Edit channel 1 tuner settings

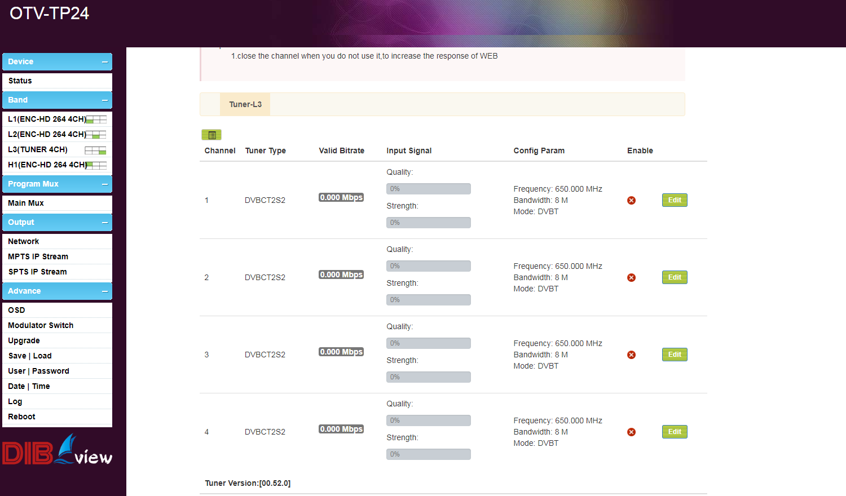(675, 200)
